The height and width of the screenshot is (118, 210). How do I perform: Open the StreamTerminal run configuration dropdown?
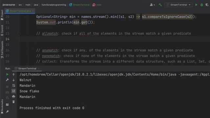click(x=178, y=5)
